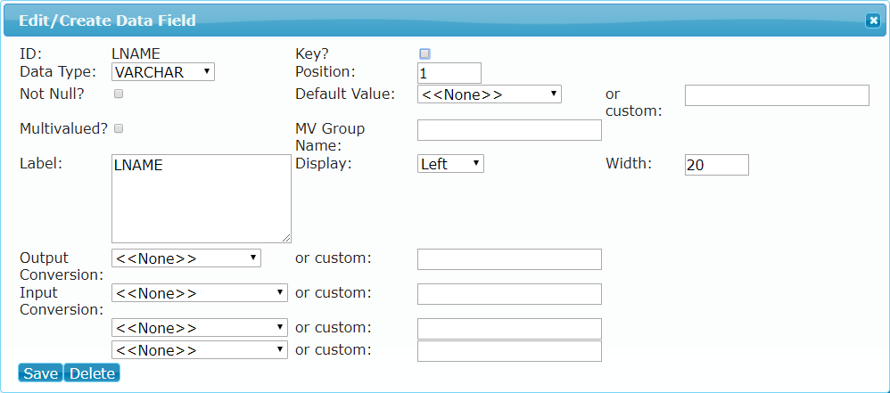Open the second Input Conversion dropdown

[x=200, y=328]
